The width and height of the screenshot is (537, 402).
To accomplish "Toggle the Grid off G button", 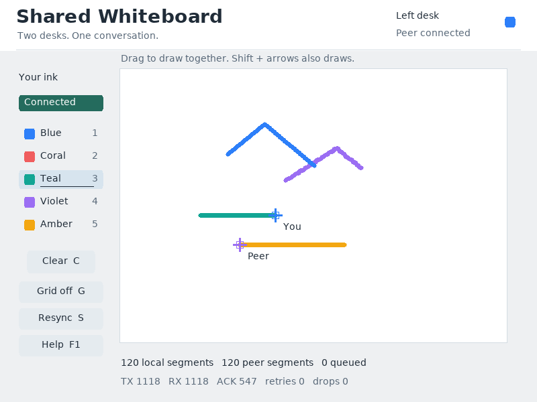I will coord(61,291).
